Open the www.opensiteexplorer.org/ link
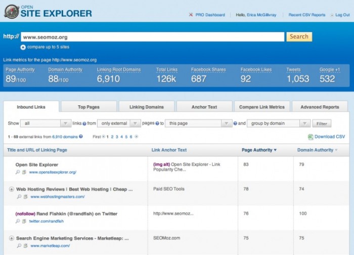Screen dimensions: 354x255 (53, 172)
